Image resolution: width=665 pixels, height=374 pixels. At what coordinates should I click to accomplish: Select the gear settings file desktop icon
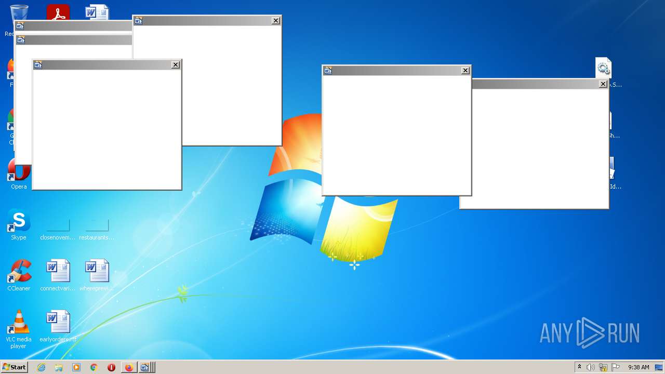click(x=603, y=68)
